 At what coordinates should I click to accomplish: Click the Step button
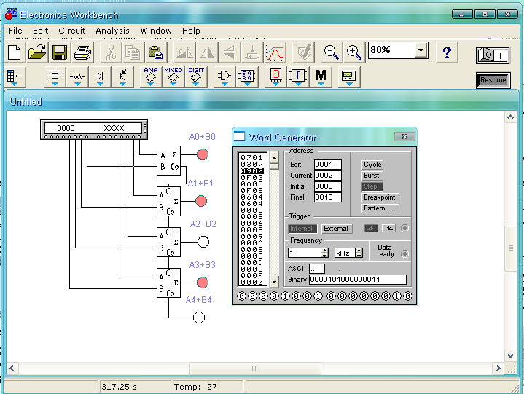tap(372, 186)
